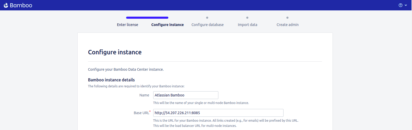This screenshot has width=412, height=130.
Task: Expand the help menu chevron arrow
Action: [x=406, y=5]
